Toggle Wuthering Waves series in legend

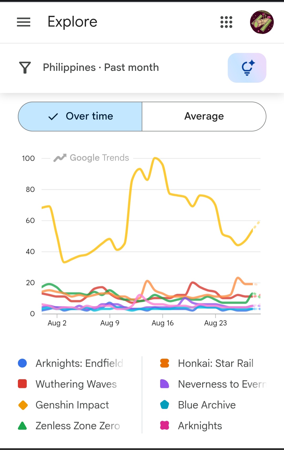[67, 384]
